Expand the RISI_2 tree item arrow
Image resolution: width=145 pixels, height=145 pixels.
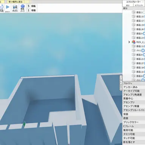point(129,42)
